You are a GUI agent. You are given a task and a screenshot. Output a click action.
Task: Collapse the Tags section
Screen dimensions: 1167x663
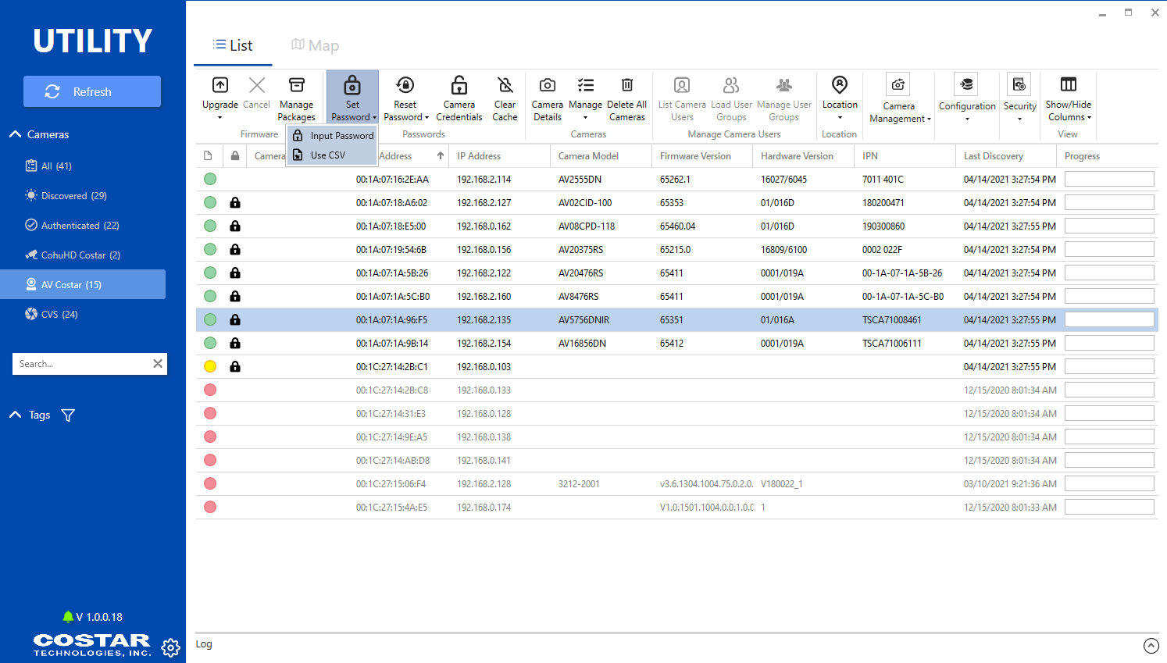[x=15, y=415]
